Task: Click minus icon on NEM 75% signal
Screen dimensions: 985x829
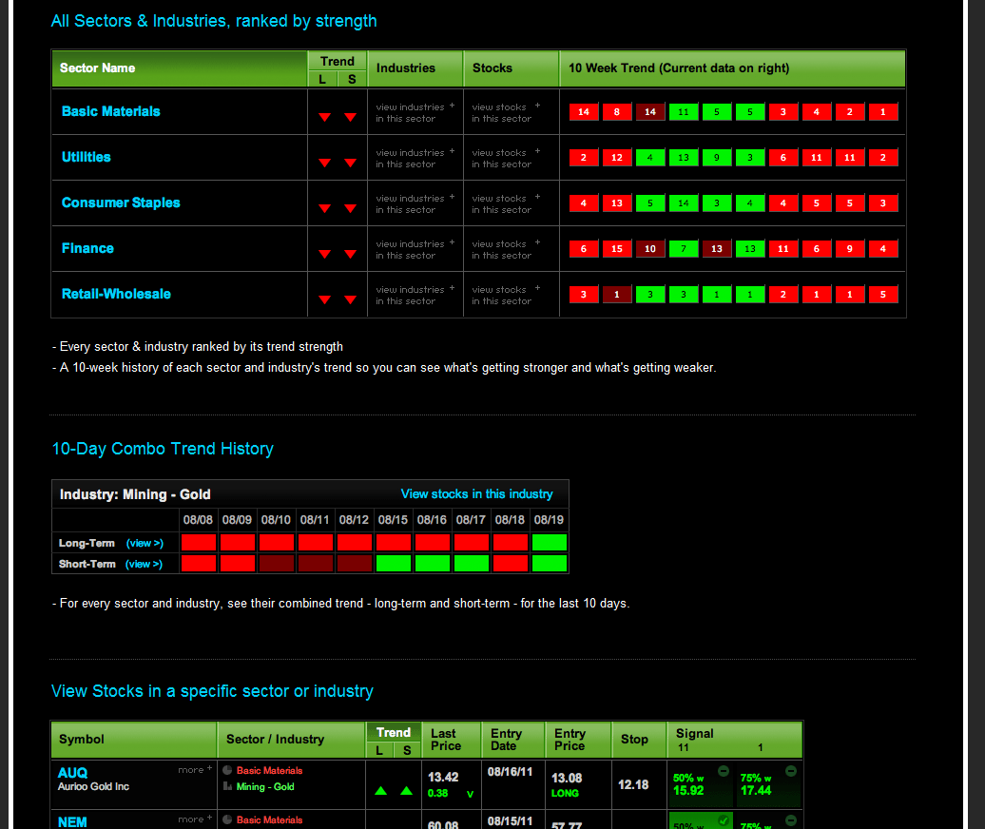Action: tap(791, 820)
